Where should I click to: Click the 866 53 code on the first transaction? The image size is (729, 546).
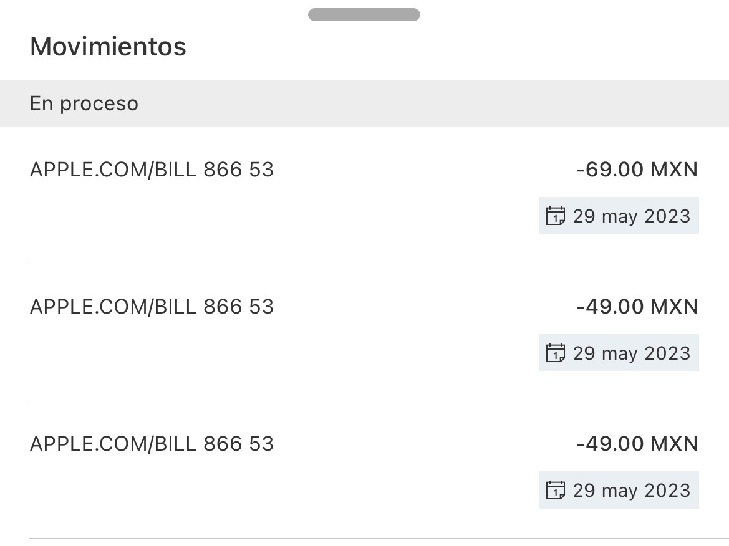[239, 170]
